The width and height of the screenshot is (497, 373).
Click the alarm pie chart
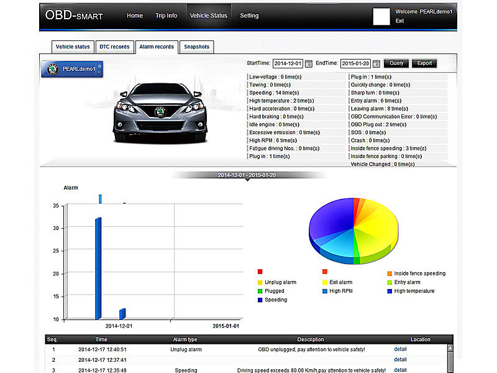(353, 231)
